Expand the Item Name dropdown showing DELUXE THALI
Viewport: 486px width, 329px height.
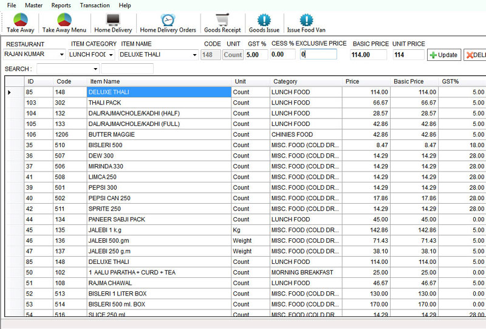(194, 55)
